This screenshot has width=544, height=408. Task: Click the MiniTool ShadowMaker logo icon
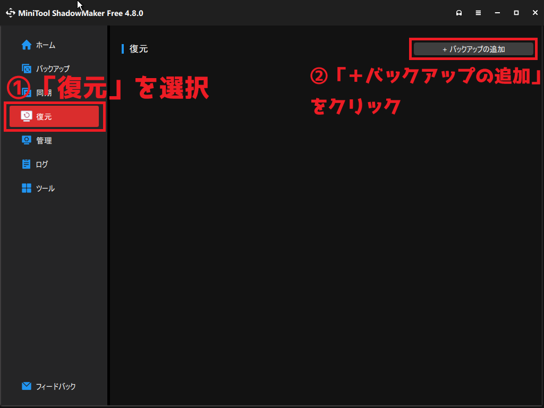click(x=11, y=13)
